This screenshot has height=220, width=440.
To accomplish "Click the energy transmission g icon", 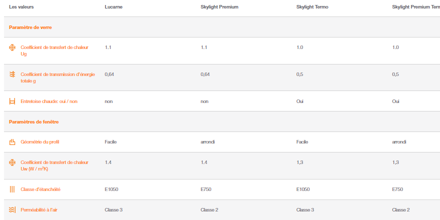I will pyautogui.click(x=12, y=74).
